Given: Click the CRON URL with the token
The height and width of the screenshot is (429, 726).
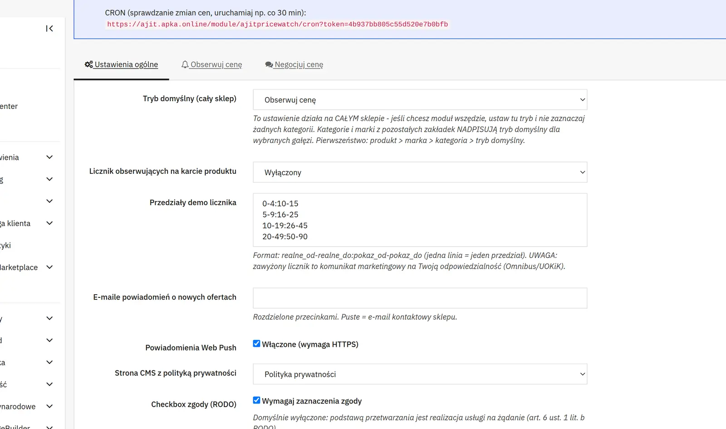Looking at the screenshot, I should pyautogui.click(x=277, y=25).
